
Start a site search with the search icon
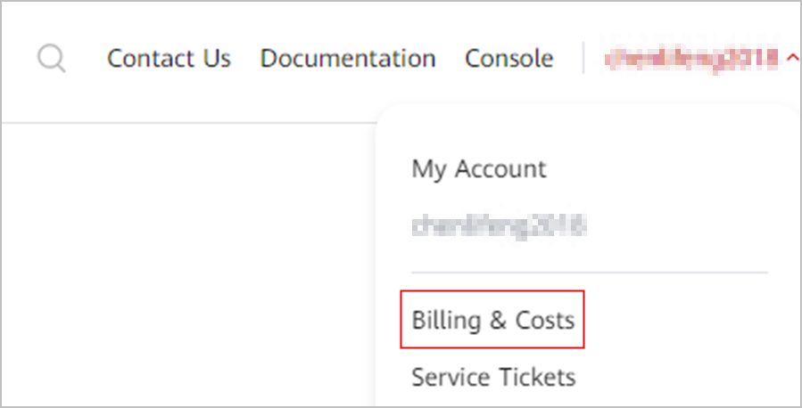(x=52, y=60)
